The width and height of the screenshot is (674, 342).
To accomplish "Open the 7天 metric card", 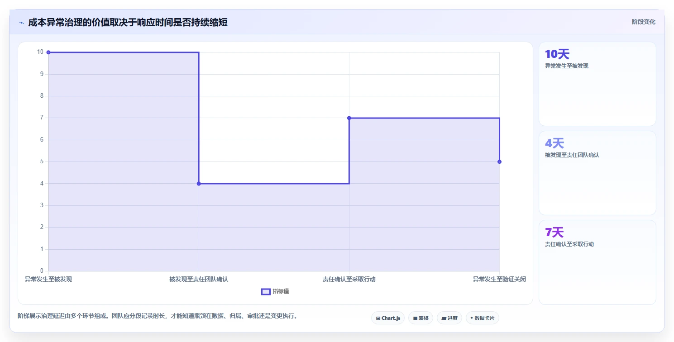I will pos(597,262).
